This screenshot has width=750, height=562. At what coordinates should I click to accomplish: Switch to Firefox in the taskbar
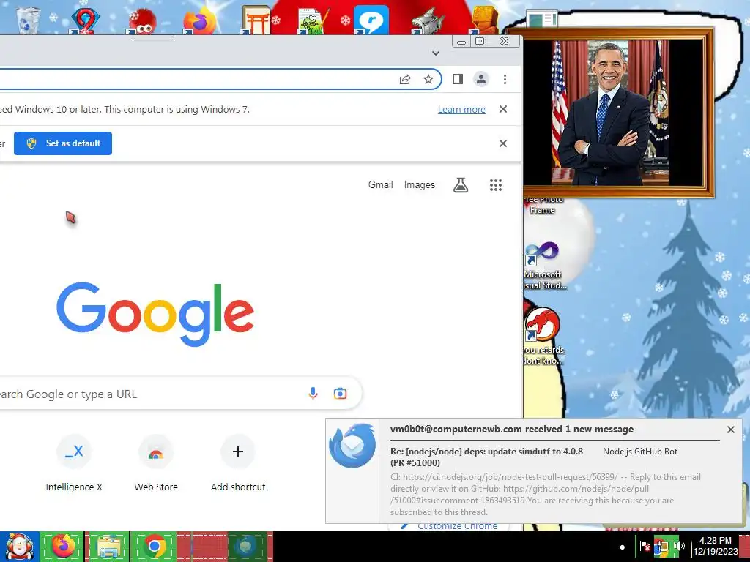(x=63, y=547)
